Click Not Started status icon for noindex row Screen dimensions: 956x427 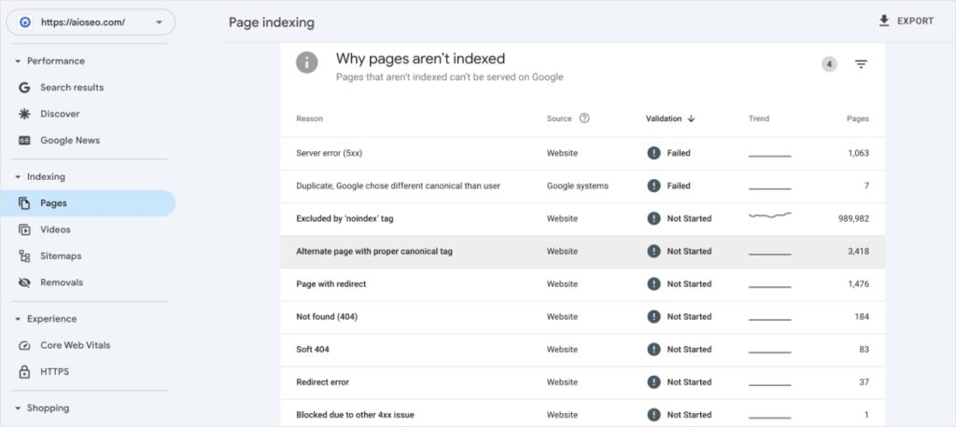(654, 218)
